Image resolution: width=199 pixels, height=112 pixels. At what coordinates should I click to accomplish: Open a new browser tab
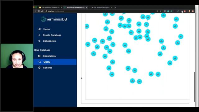tap(115, 7)
